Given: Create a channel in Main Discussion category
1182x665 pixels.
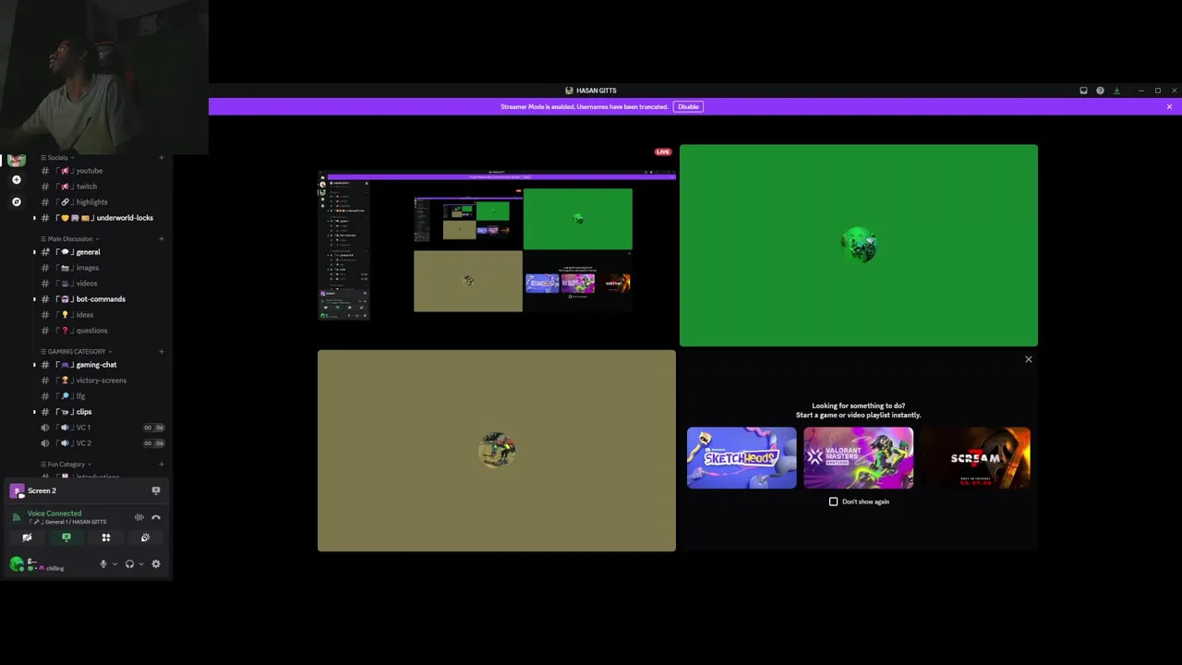Looking at the screenshot, I should click(162, 239).
